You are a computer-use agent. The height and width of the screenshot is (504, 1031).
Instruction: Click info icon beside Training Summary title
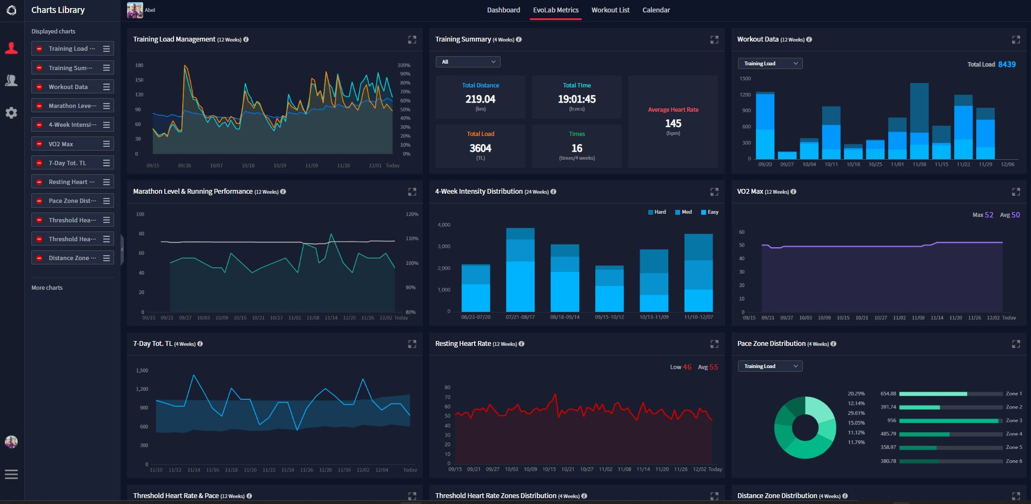[x=519, y=39]
